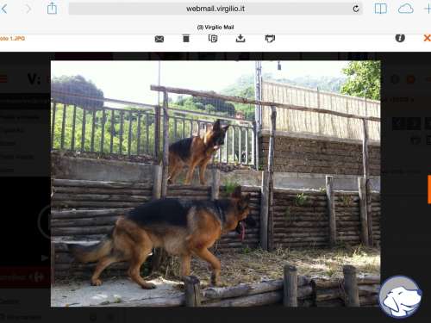Send the photo by email via envelope icon
Viewport: 431px width, 323px height.
point(159,39)
